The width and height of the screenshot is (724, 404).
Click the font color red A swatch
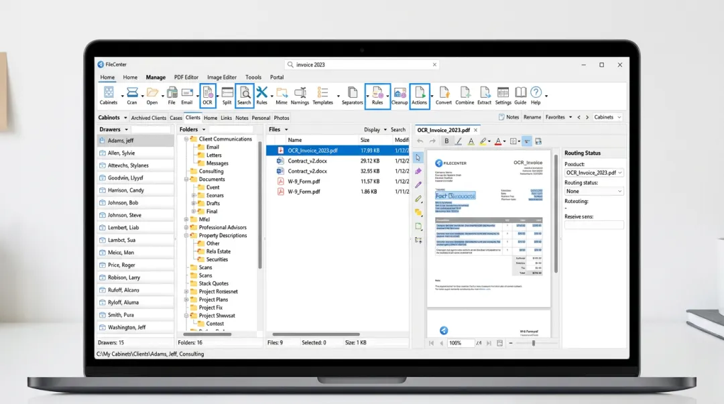(497, 141)
